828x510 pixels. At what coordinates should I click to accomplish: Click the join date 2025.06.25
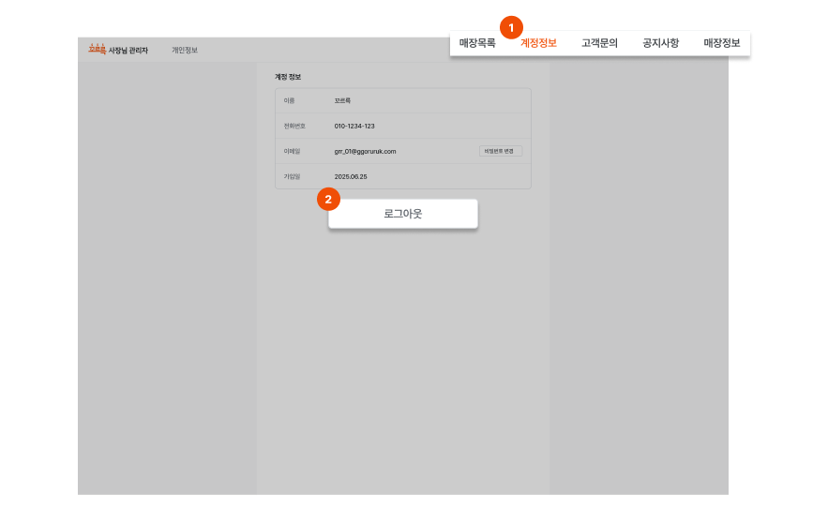pos(351,177)
